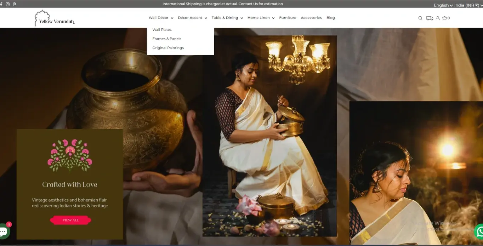
Task: Go to the Blog page link
Action: click(330, 18)
